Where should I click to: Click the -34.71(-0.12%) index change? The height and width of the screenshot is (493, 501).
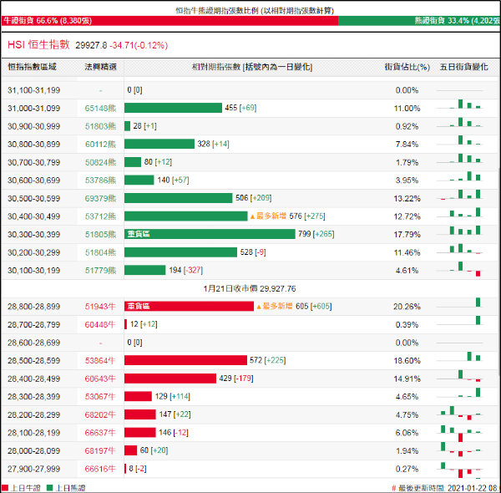pos(139,45)
